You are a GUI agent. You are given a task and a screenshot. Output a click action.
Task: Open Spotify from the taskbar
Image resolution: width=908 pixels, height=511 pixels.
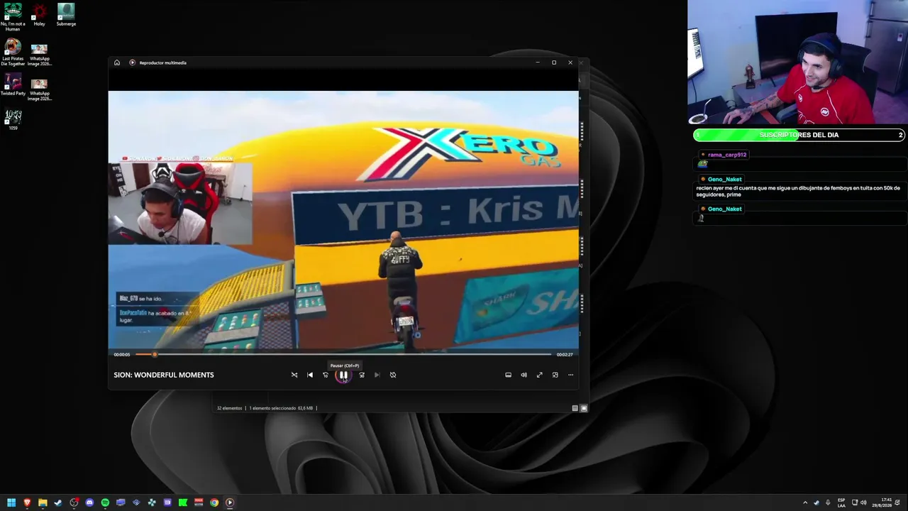click(105, 502)
